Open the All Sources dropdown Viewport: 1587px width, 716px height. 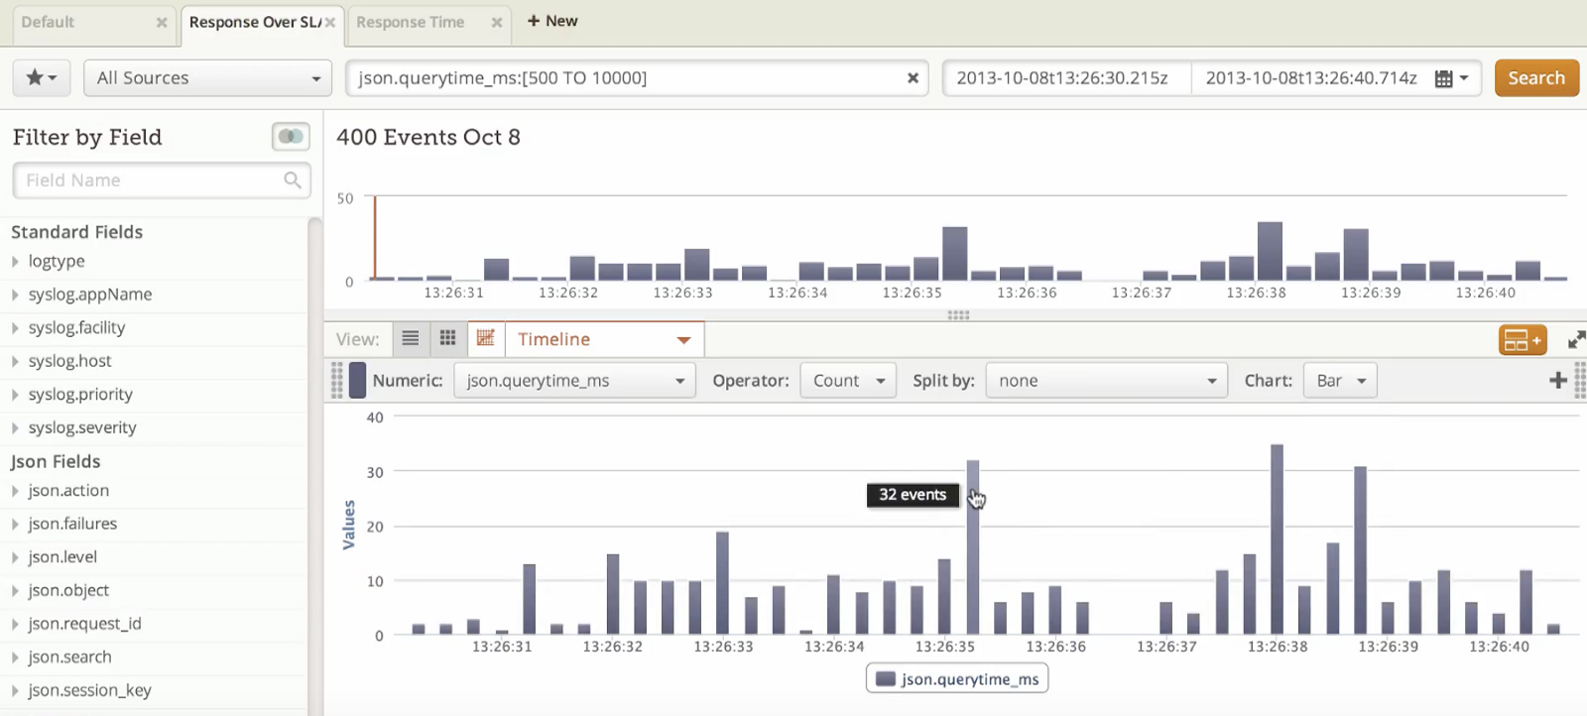[207, 78]
